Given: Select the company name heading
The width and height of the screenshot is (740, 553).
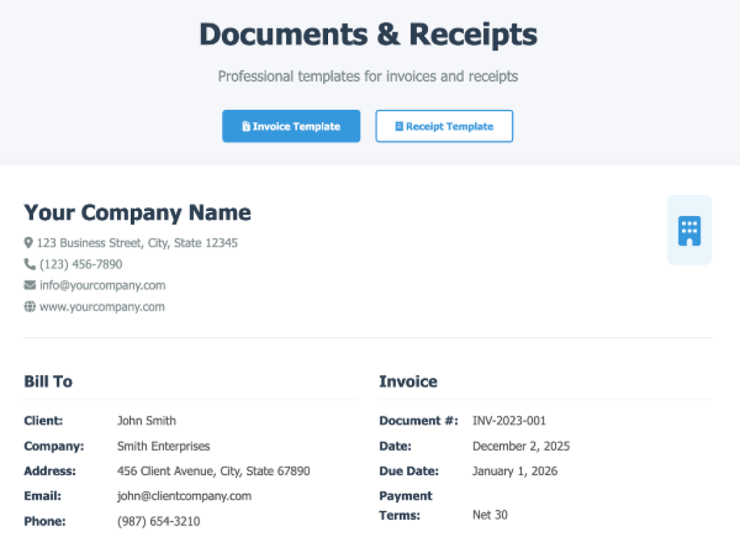Looking at the screenshot, I should (137, 212).
